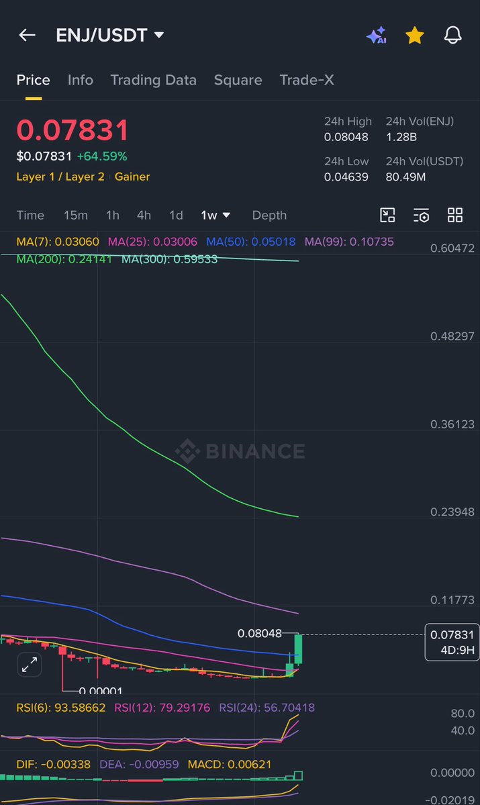Tap the Layer 1 / Layer 2 tag
Screen dimensions: 480x805
(60, 177)
